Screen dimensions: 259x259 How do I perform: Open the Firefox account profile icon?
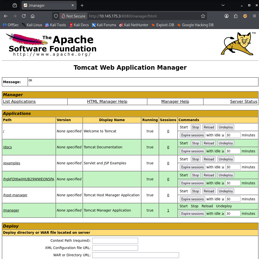point(227,16)
